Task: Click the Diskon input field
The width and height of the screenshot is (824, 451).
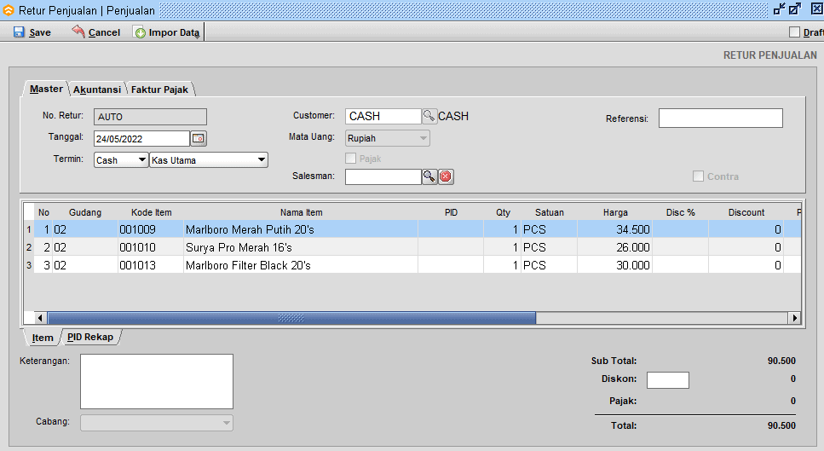Action: pyautogui.click(x=668, y=379)
